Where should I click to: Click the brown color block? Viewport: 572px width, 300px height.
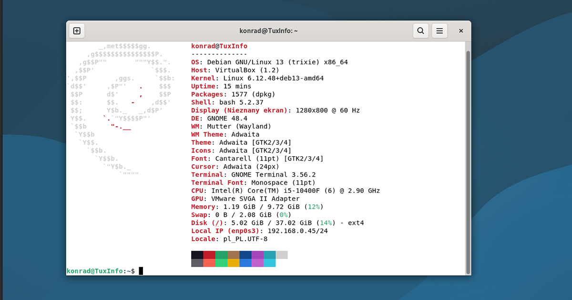click(234, 255)
